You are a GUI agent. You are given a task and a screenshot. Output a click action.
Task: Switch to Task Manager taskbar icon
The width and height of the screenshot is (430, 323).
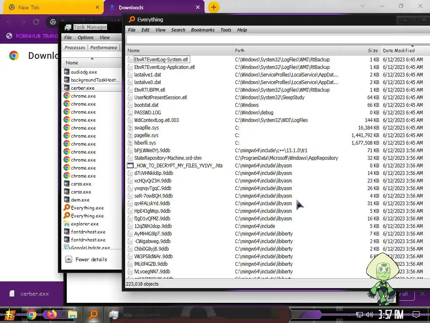point(113,314)
